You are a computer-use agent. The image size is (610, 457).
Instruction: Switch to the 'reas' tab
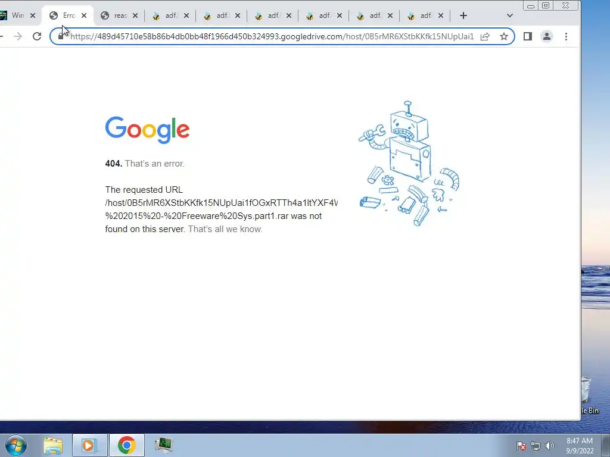click(119, 15)
